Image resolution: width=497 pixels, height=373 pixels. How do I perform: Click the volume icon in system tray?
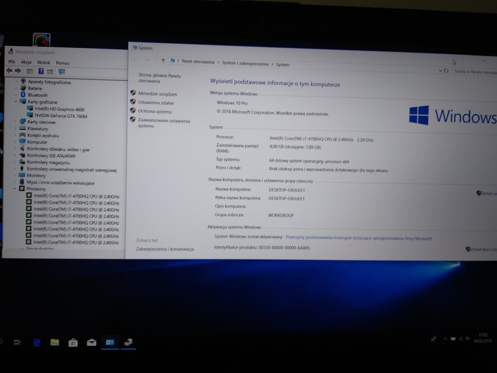tap(468, 339)
